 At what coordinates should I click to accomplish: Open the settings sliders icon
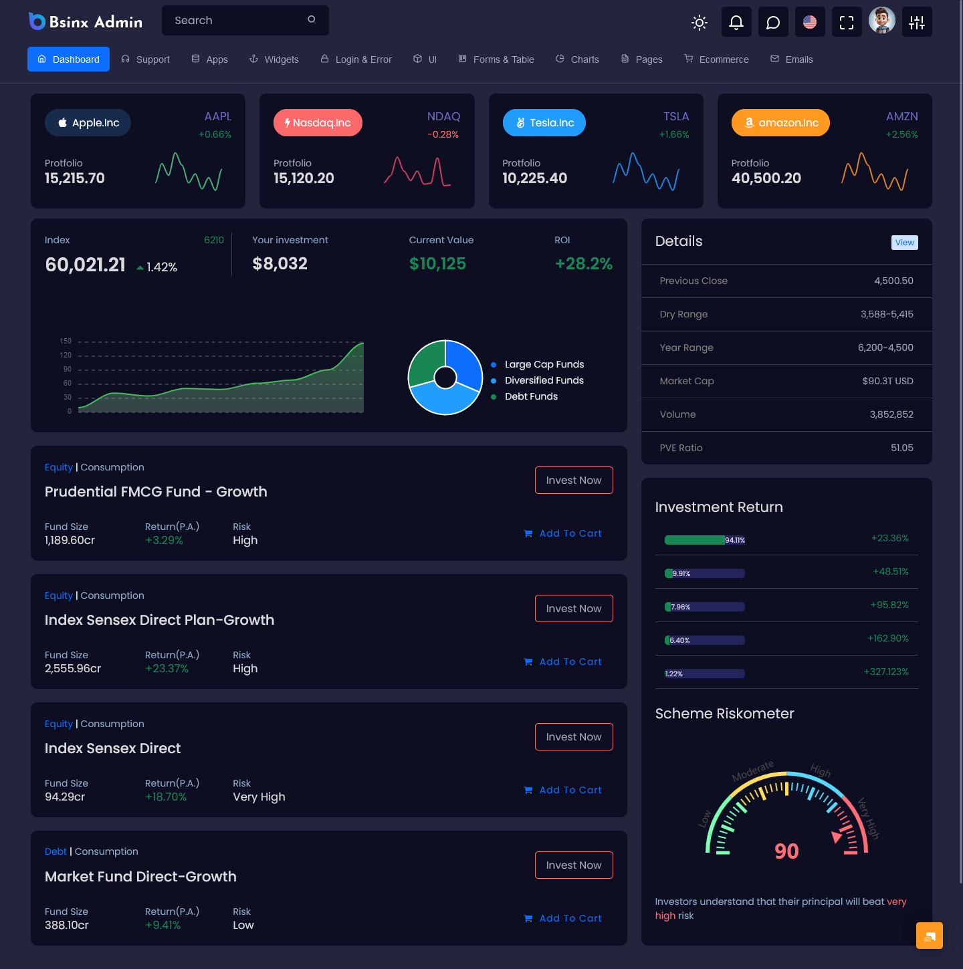click(x=916, y=22)
